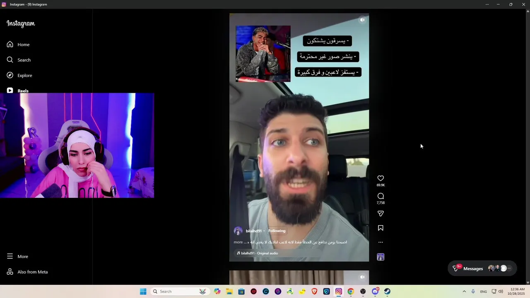Open the Windows Start menu
This screenshot has width=530, height=298.
143,291
